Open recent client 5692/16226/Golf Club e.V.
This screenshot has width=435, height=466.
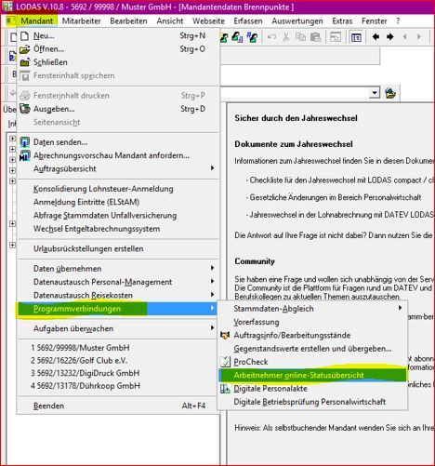click(79, 360)
